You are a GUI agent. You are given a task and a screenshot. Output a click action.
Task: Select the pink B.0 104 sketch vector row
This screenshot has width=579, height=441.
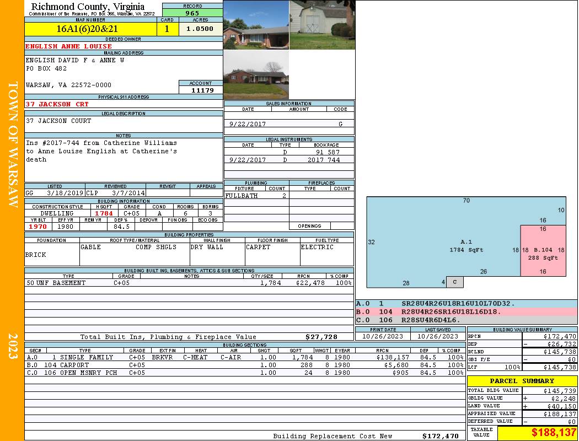coord(466,311)
